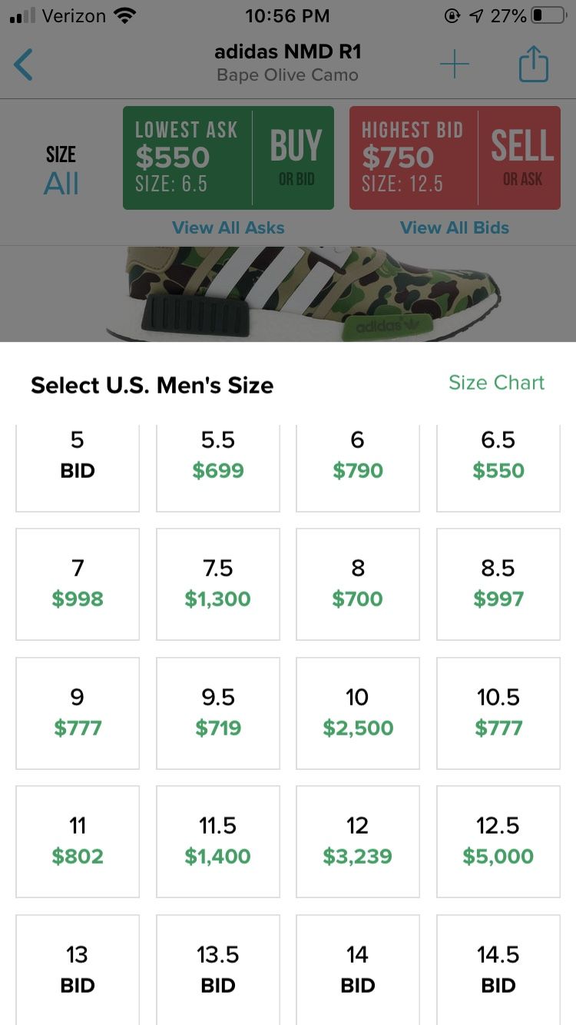Tap the plus icon to follow

[x=454, y=65]
